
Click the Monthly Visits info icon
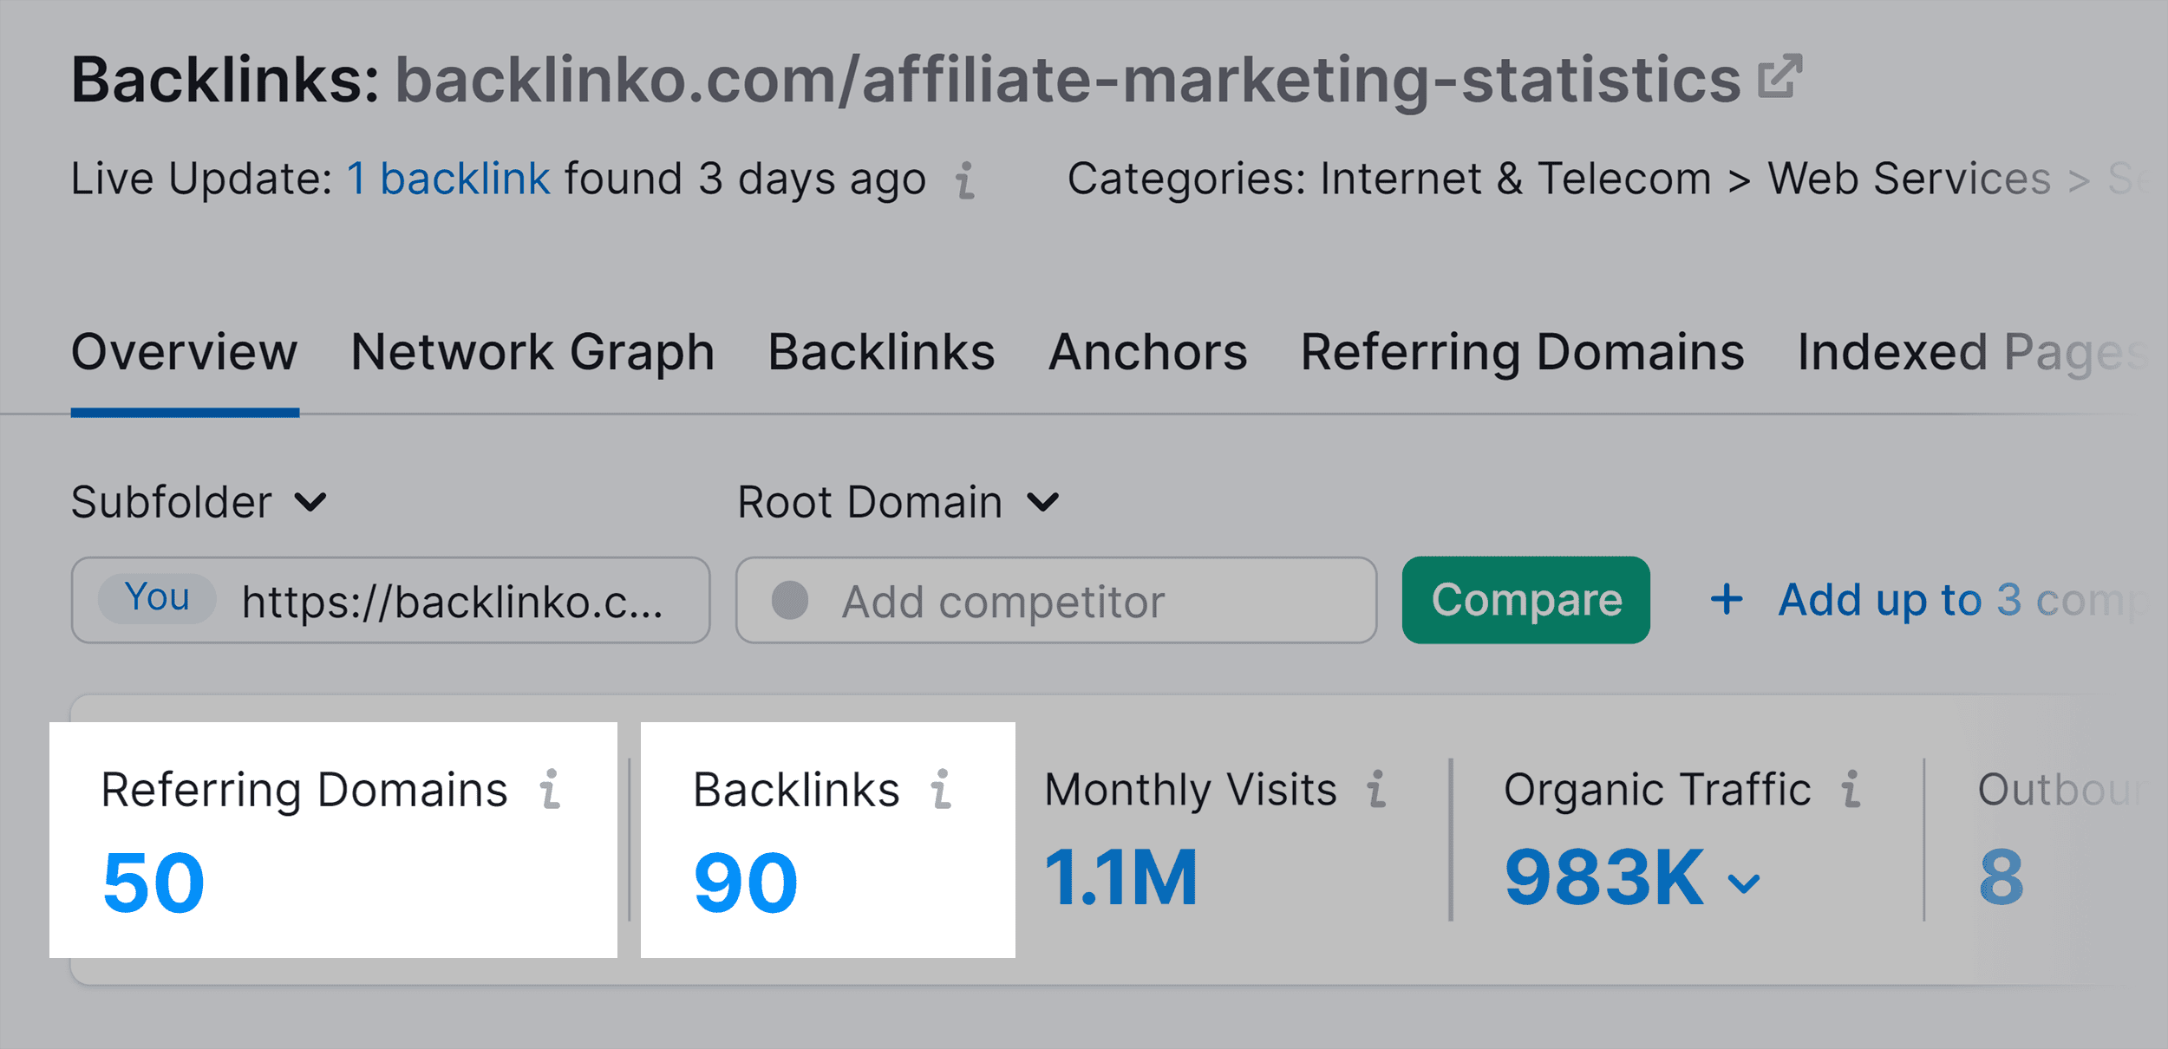(x=1376, y=790)
